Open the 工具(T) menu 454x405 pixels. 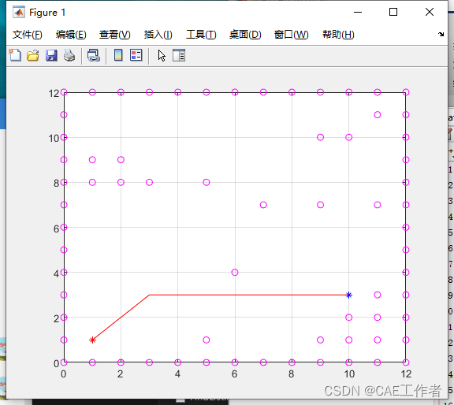tap(201, 35)
